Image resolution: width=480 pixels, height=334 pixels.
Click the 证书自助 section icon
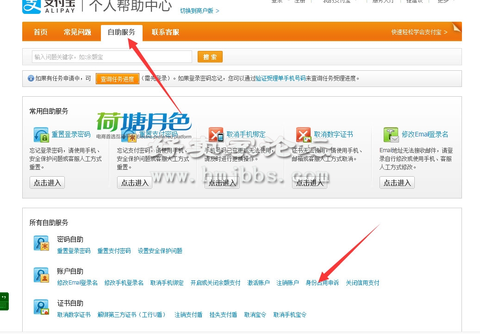[x=41, y=307]
